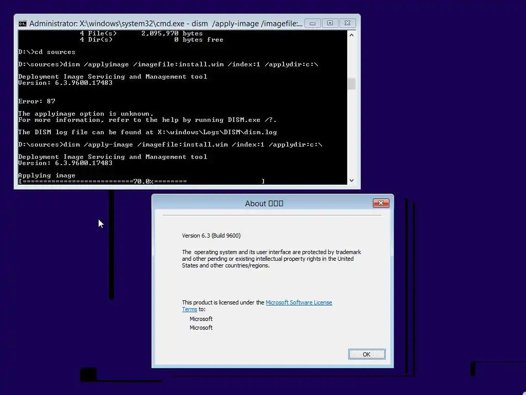Click 'The applyimage option is unknown.' text
Screen dimensions: 526x395
tap(86, 114)
